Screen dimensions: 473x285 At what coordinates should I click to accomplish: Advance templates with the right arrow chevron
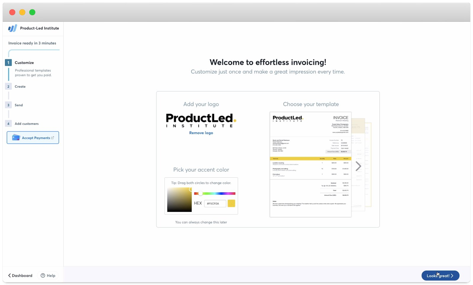click(358, 166)
